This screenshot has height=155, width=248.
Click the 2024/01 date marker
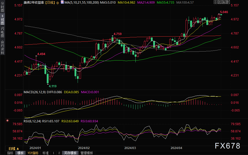35,148
